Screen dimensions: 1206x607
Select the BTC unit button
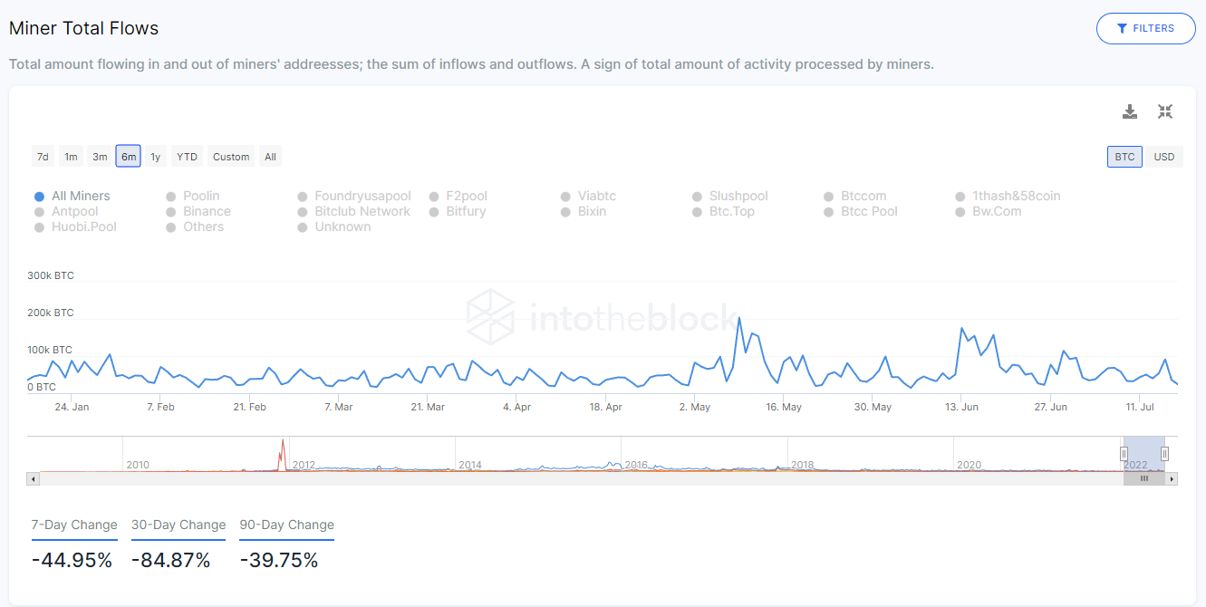(1124, 157)
